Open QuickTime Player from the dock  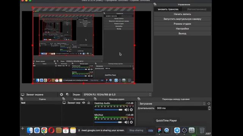167,130
